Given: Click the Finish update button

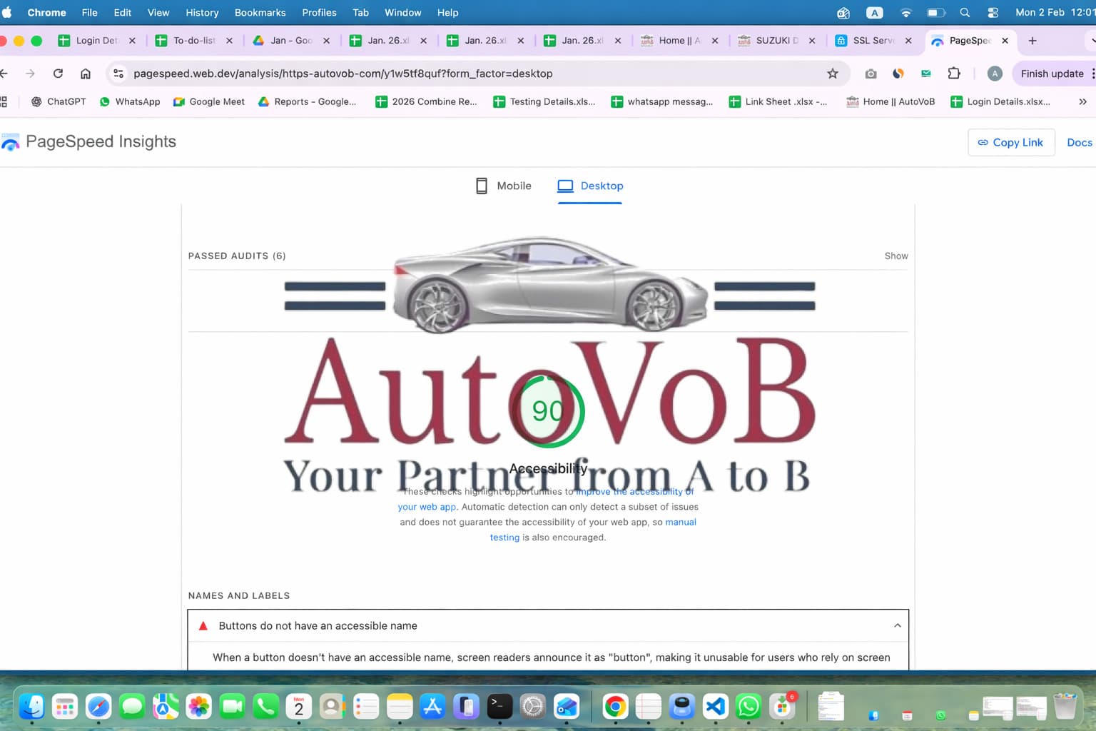Looking at the screenshot, I should [1052, 74].
